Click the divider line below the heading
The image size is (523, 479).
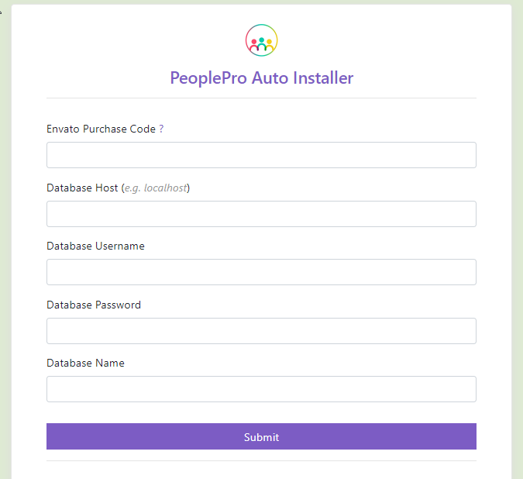(261, 98)
